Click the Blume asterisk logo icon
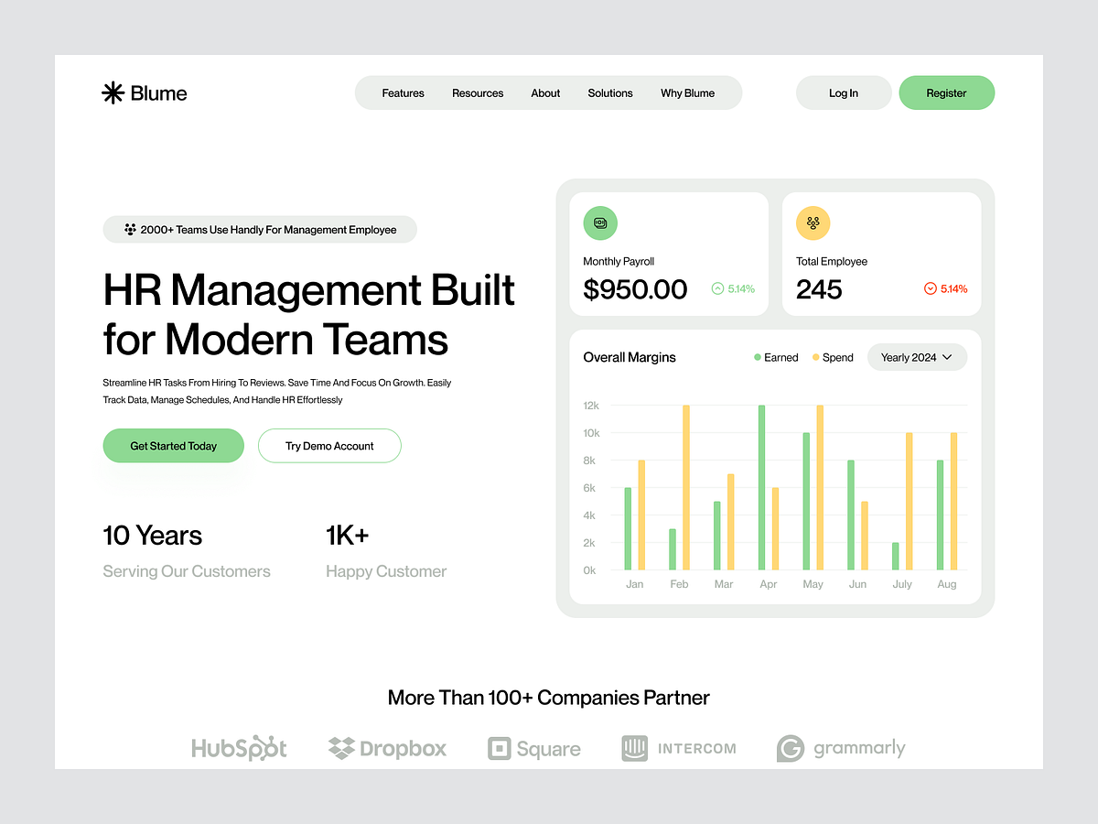 click(x=113, y=92)
